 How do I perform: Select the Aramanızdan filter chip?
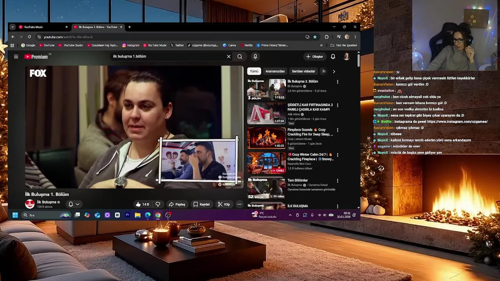coord(275,71)
